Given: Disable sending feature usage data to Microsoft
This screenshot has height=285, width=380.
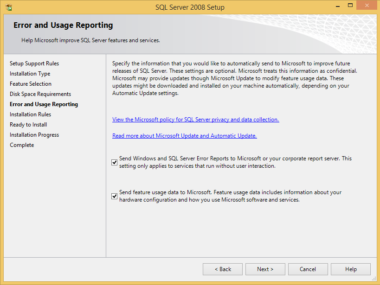Looking at the screenshot, I should coord(115,196).
